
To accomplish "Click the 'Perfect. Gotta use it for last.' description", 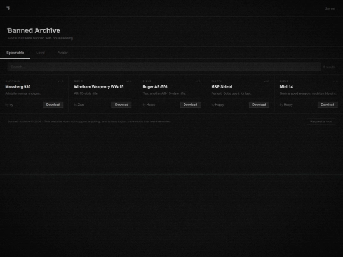I will (231, 93).
